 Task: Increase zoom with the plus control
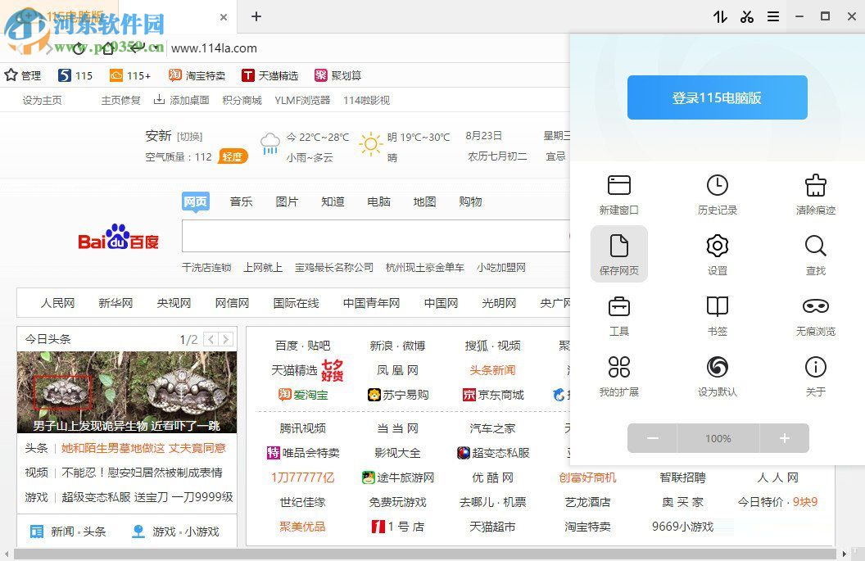point(783,438)
